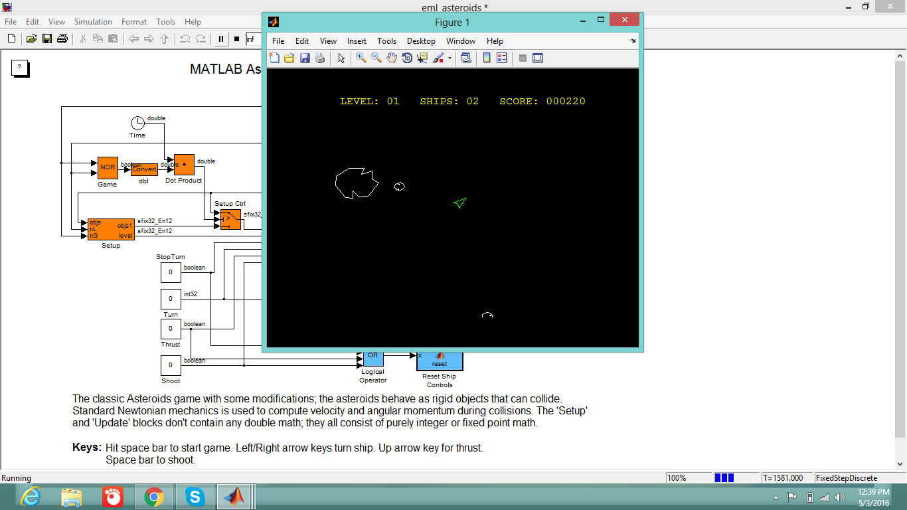Open the Reset Ship Controls block
Image resolution: width=907 pixels, height=510 pixels.
coord(439,361)
